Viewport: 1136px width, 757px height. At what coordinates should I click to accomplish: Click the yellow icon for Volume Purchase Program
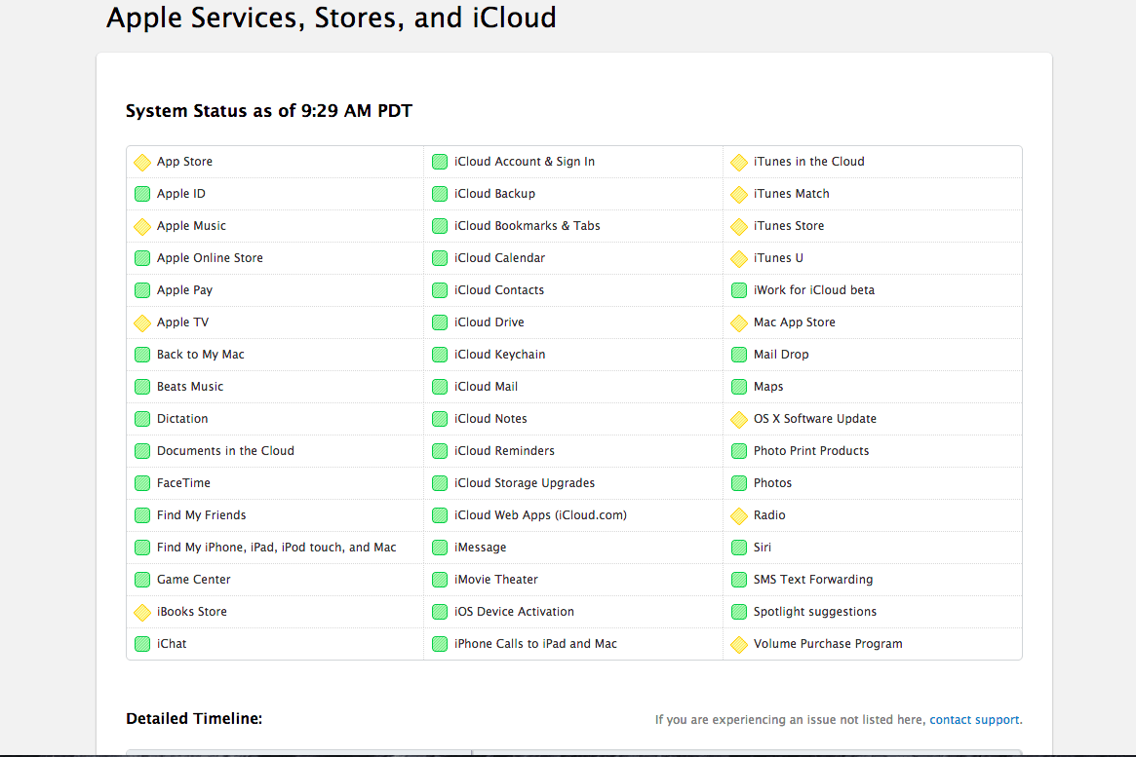pos(739,644)
